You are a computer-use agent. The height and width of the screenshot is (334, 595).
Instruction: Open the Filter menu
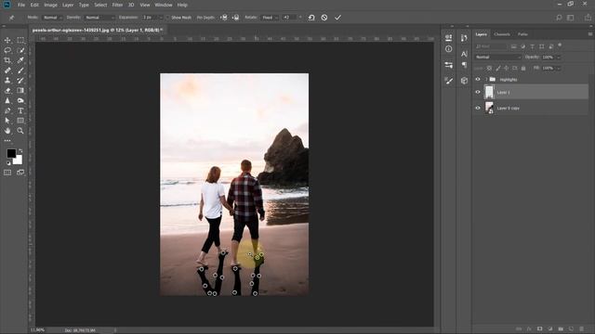pos(117,5)
